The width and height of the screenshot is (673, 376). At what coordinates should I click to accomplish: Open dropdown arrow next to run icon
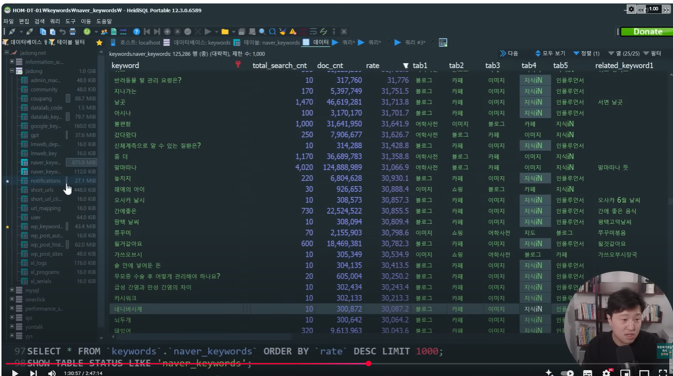coord(217,31)
